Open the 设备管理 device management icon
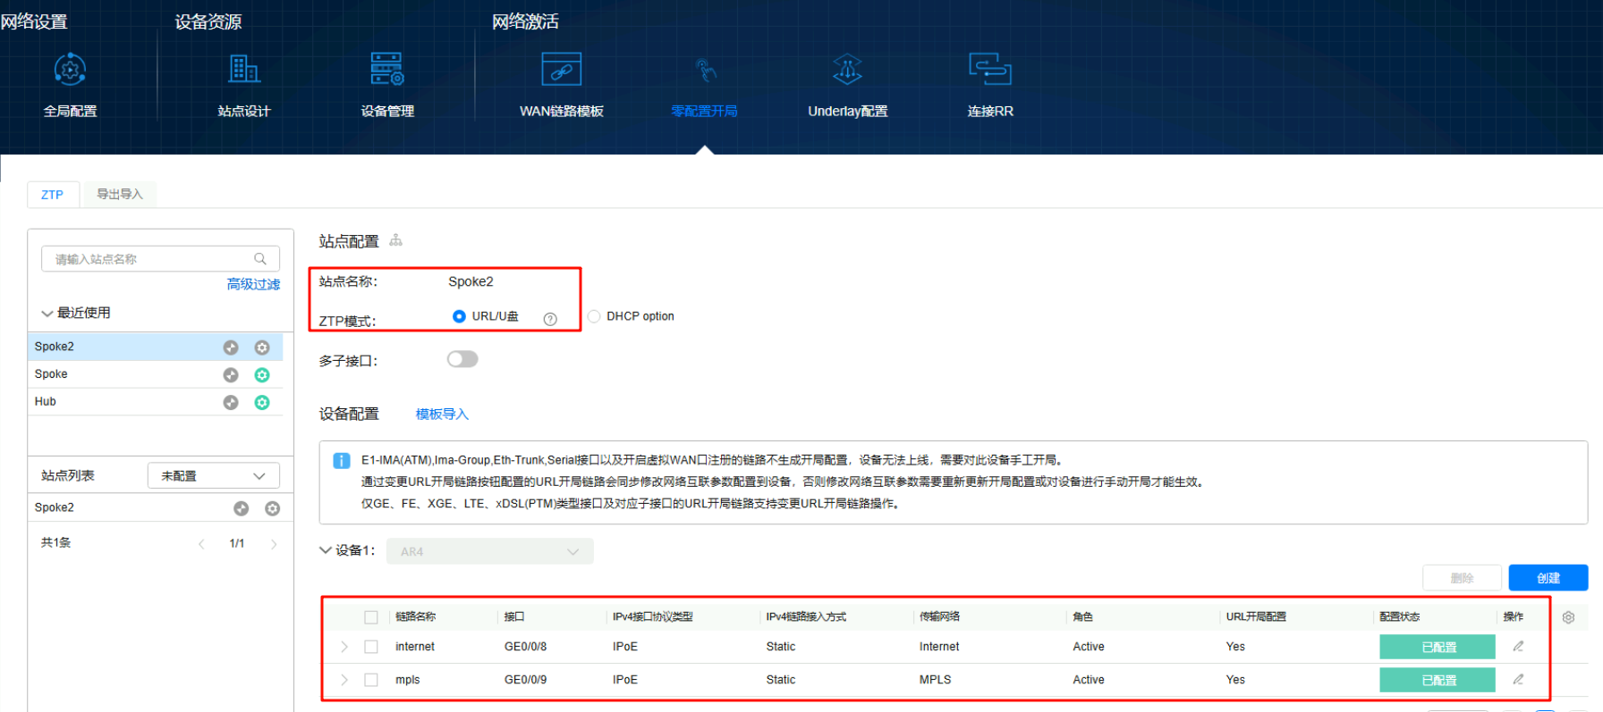Image resolution: width=1603 pixels, height=712 pixels. point(386,70)
